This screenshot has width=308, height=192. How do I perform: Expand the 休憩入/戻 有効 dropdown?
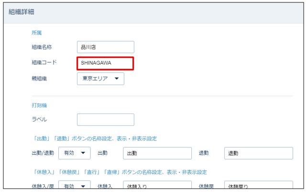(74, 186)
